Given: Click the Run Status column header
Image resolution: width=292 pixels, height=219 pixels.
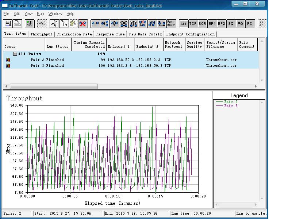Looking at the screenshot, I should 58,44.
